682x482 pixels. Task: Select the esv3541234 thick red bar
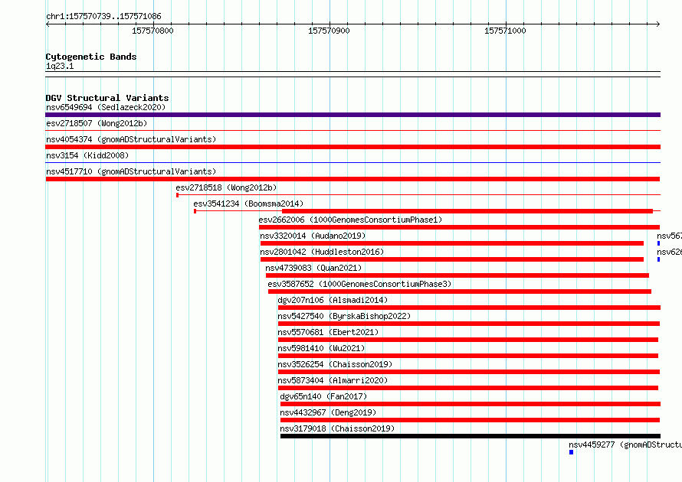click(467, 211)
